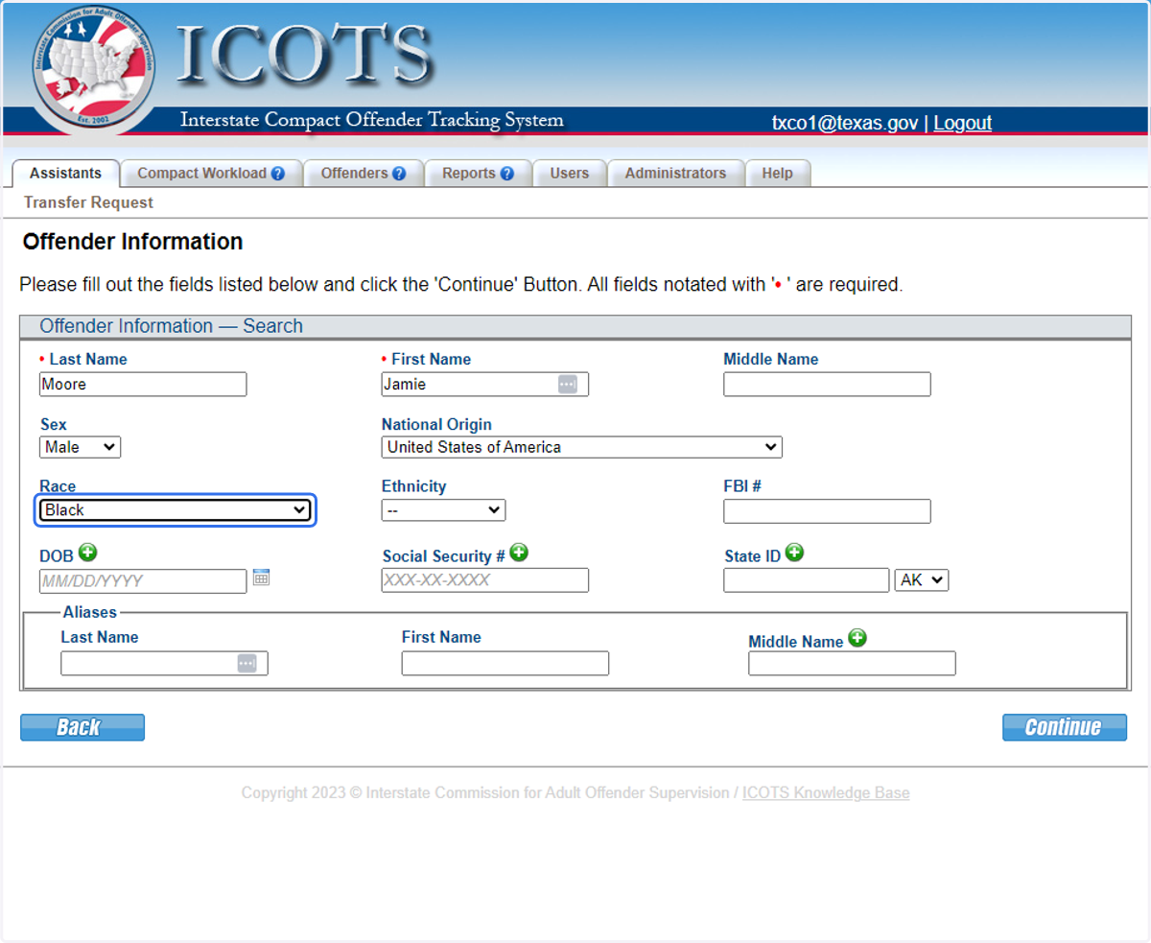Click green plus icon next to DOB
The image size is (1151, 943).
[x=88, y=553]
